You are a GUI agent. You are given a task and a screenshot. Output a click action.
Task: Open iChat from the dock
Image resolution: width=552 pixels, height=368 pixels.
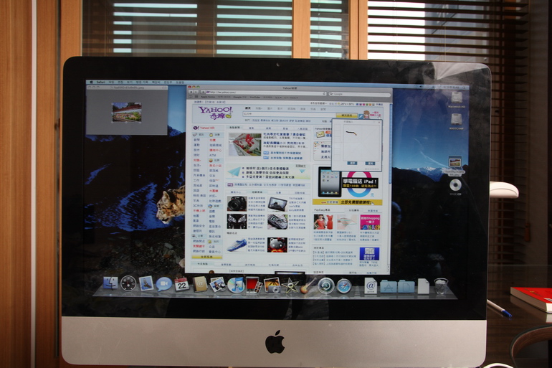pyautogui.click(x=163, y=284)
